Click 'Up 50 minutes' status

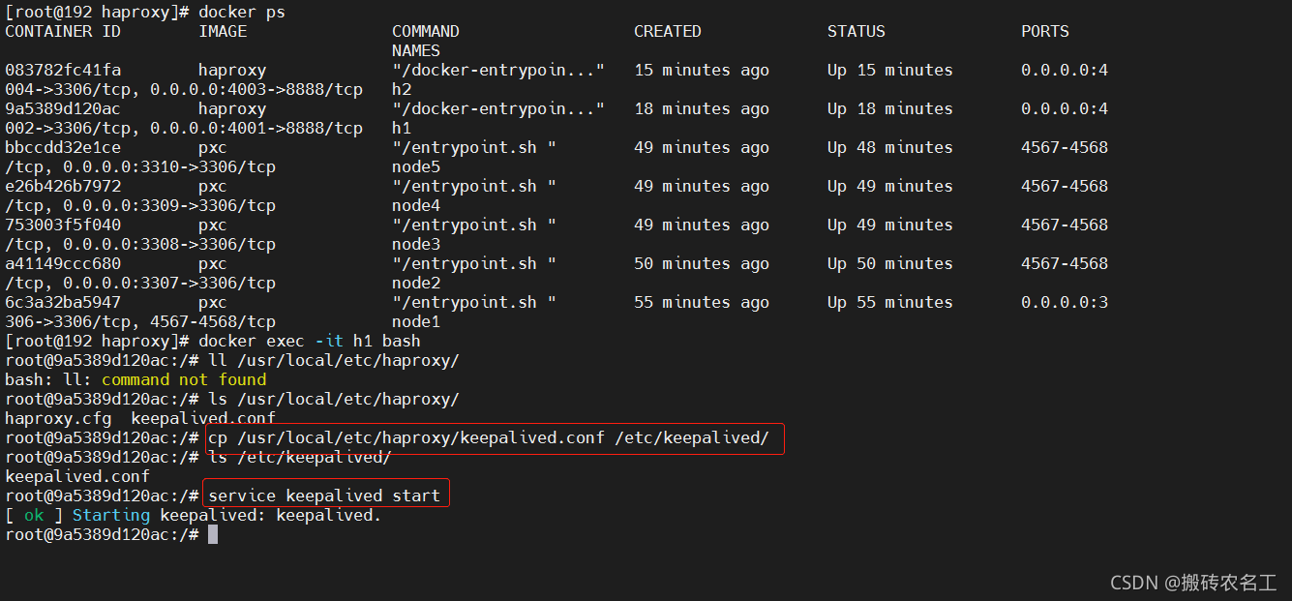click(x=890, y=263)
